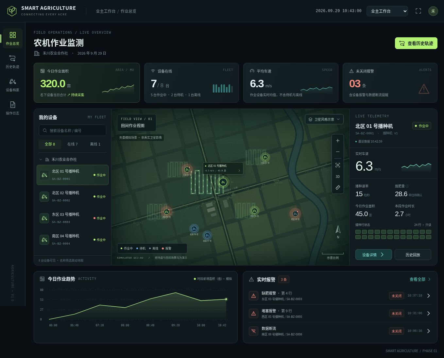Image resolution: width=444 pixels, height=358 pixels.
Task: Expand the 缺肥报警 alert row arrow
Action: [x=429, y=296]
